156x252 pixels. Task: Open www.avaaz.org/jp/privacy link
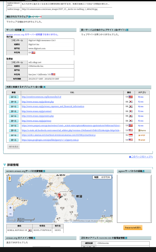click(37, 121)
